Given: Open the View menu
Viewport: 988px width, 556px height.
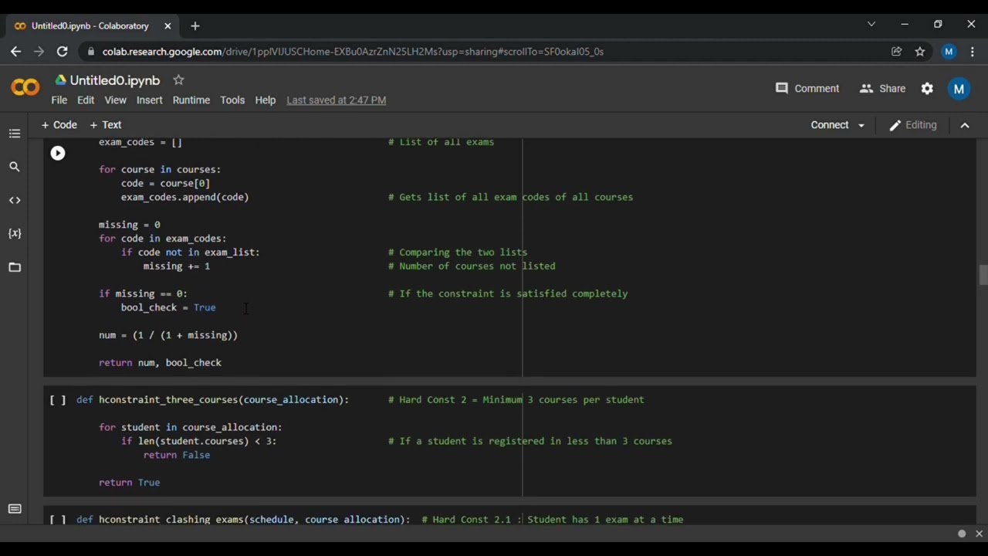Looking at the screenshot, I should (x=115, y=100).
